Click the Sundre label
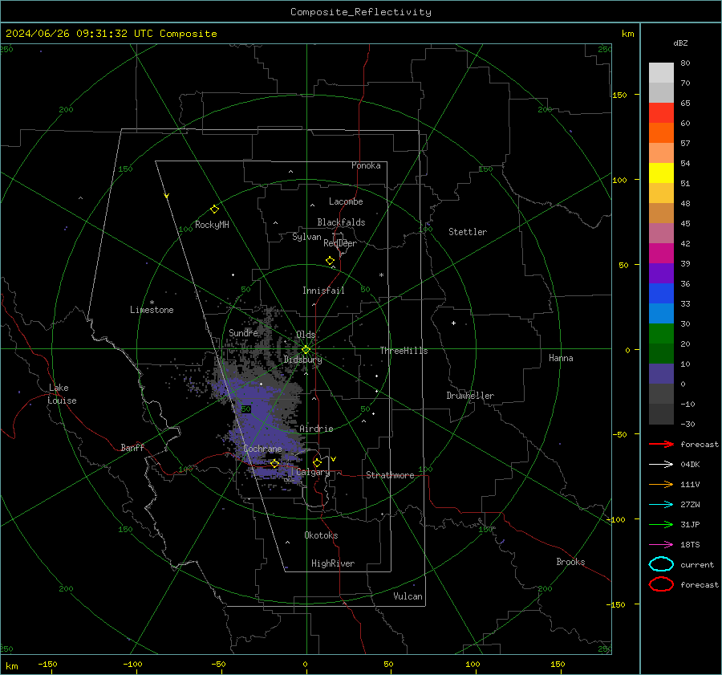 coord(243,332)
